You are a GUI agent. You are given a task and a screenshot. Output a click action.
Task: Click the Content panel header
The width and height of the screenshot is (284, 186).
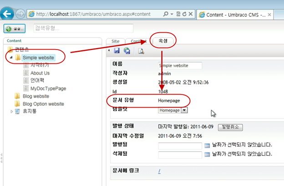pyautogui.click(x=52, y=41)
